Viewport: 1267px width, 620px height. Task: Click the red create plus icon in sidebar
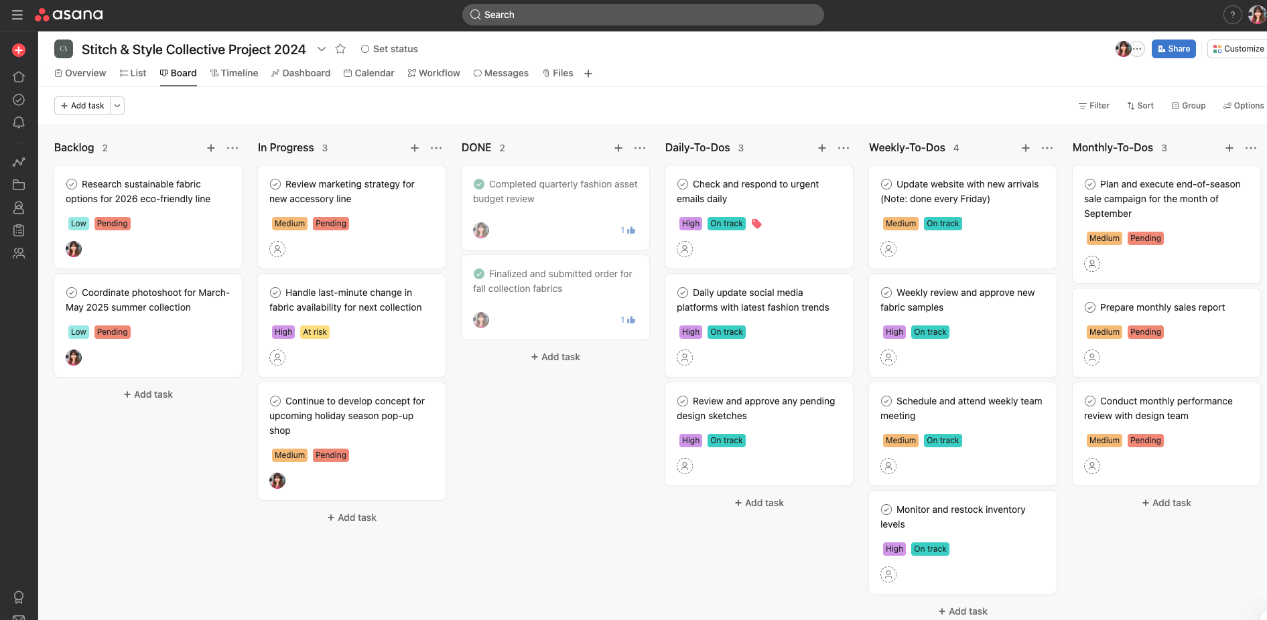pos(19,50)
